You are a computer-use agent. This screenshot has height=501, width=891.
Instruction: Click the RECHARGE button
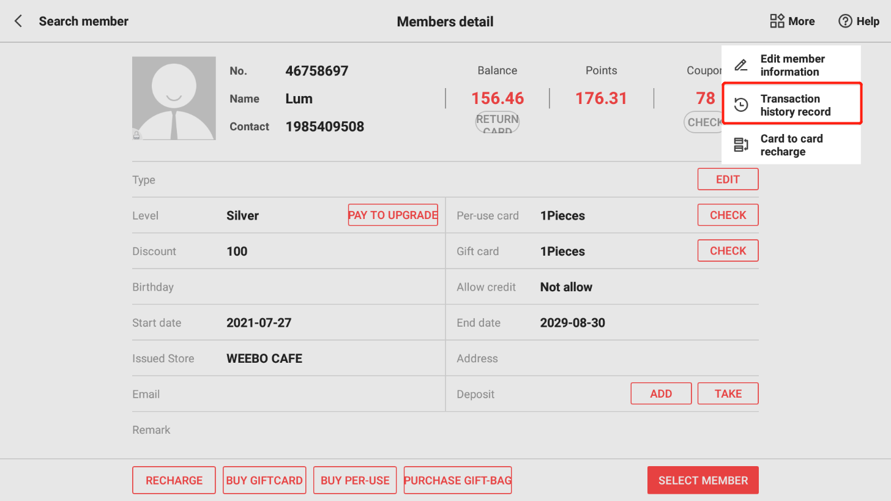(x=174, y=480)
